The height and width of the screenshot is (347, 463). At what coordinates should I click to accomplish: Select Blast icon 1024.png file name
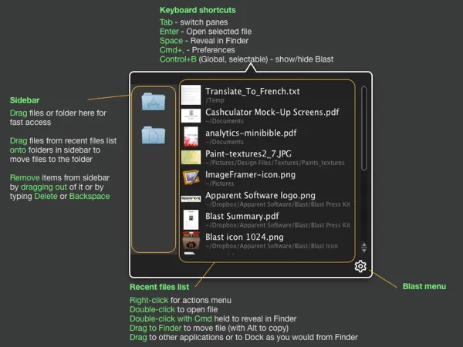coord(245,237)
